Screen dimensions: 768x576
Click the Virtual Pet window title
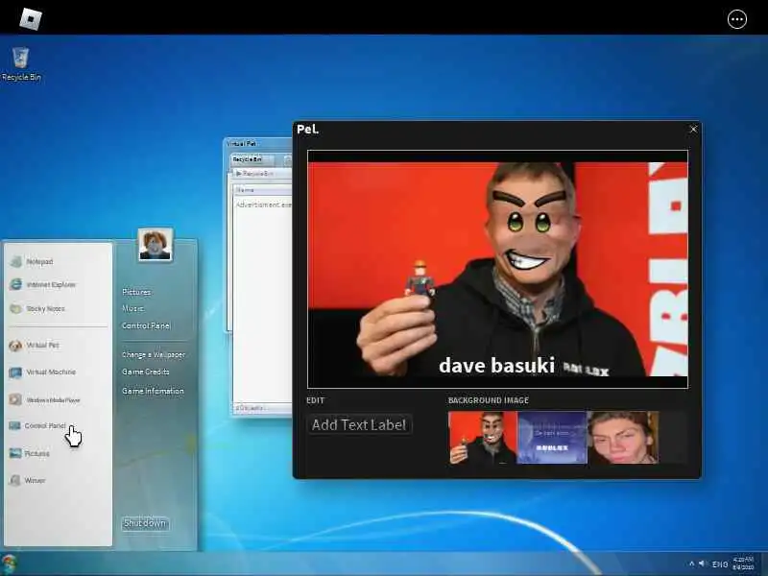point(241,143)
